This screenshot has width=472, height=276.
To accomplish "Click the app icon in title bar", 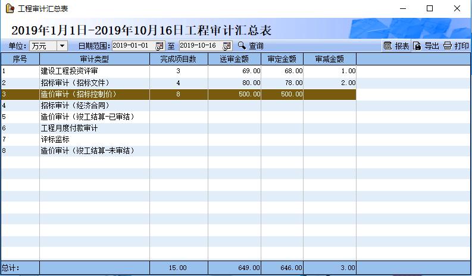I will [9, 8].
